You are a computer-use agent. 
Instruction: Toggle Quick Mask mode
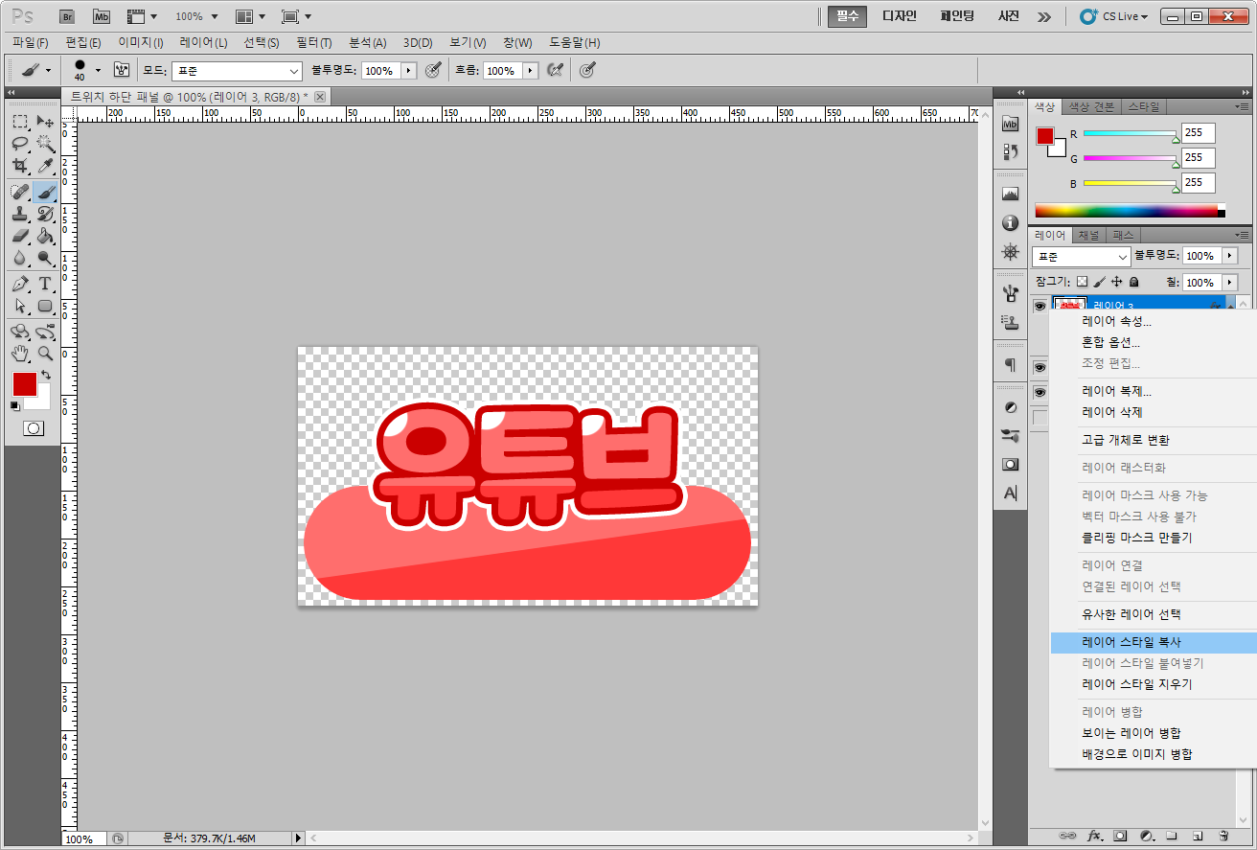coord(34,427)
